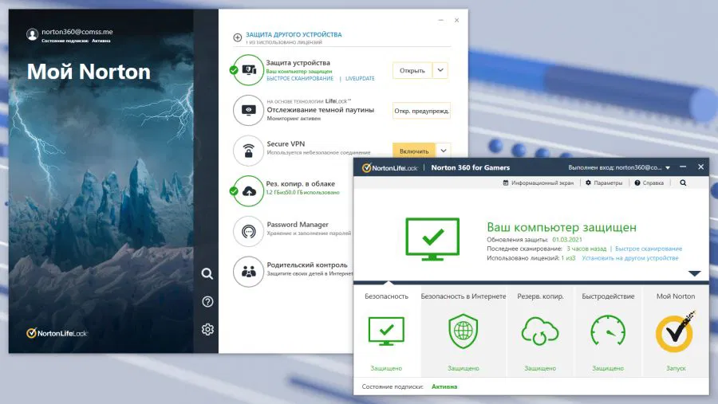This screenshot has height=404, width=718.
Task: Click Установить на другом устройстве link
Action: click(x=630, y=258)
